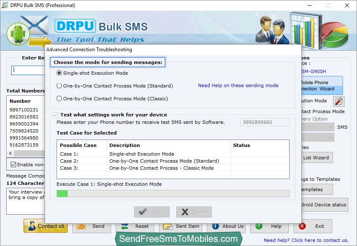Viewport: 357px width, 246px height.
Task: Open Mobile Phone Connection Wizard button
Action: tap(322, 85)
